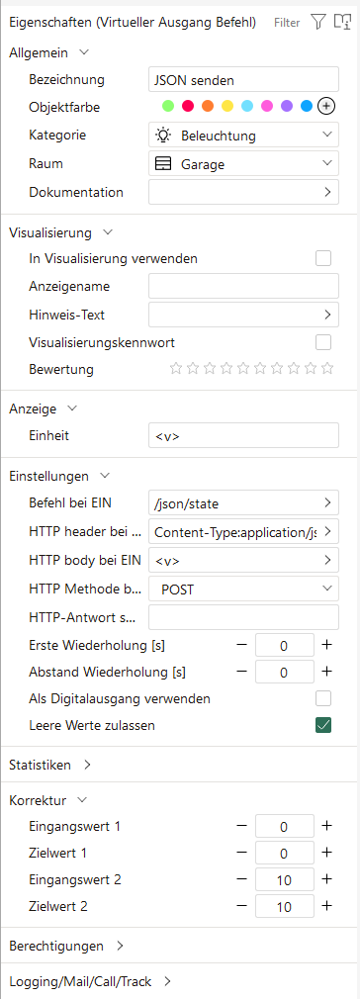Expand Logging/Mail/Call/Track section
The image size is (360, 999).
tap(90, 981)
